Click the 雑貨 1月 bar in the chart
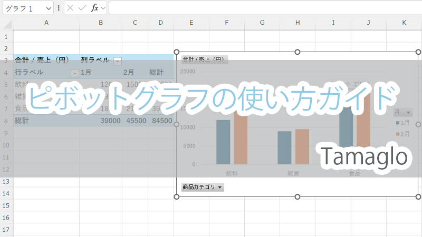The width and height of the screenshot is (422, 237). click(284, 148)
